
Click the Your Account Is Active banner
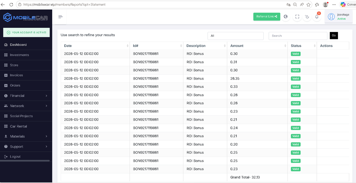[26, 33]
